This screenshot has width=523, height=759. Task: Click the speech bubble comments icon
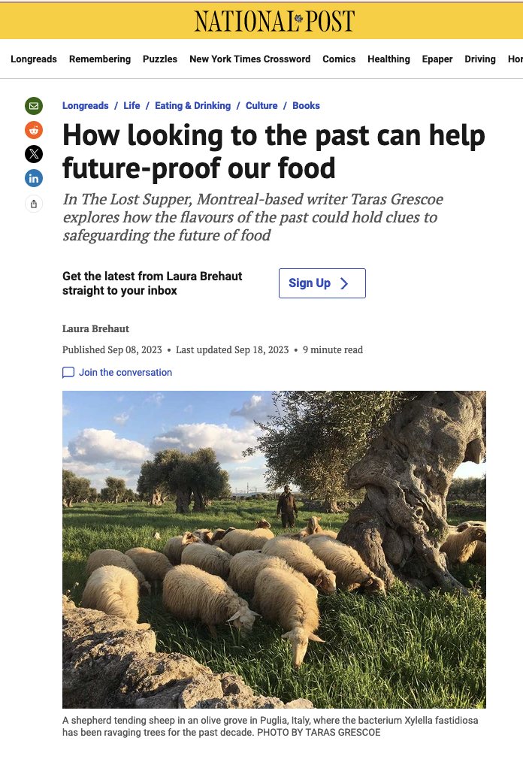point(68,372)
